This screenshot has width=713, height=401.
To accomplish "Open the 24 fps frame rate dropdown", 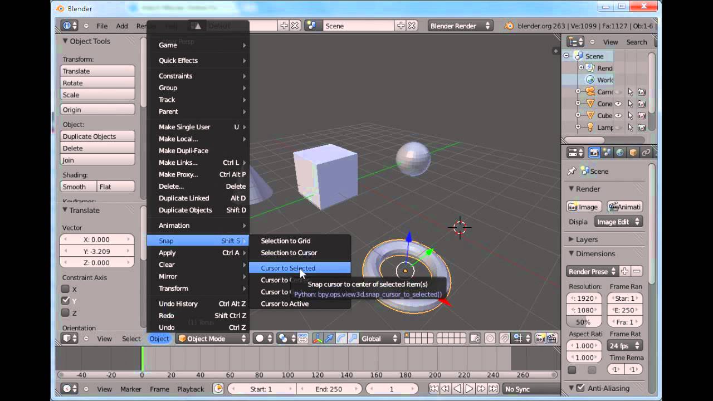I will click(625, 345).
